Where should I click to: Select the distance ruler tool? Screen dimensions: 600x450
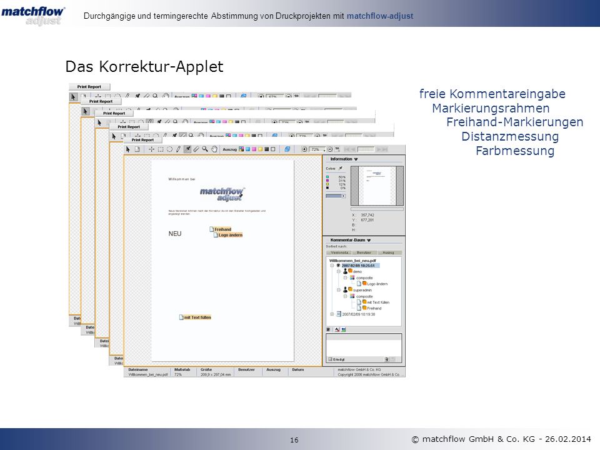(196, 149)
